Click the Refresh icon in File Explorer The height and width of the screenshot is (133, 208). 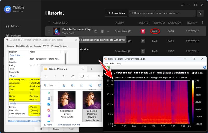73,76
